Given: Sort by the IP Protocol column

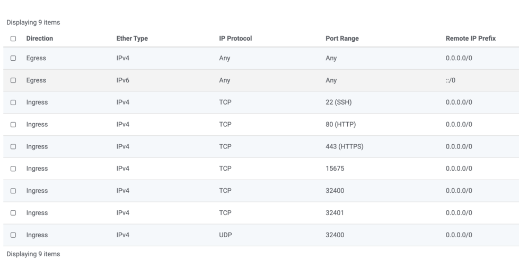Looking at the screenshot, I should [235, 39].
